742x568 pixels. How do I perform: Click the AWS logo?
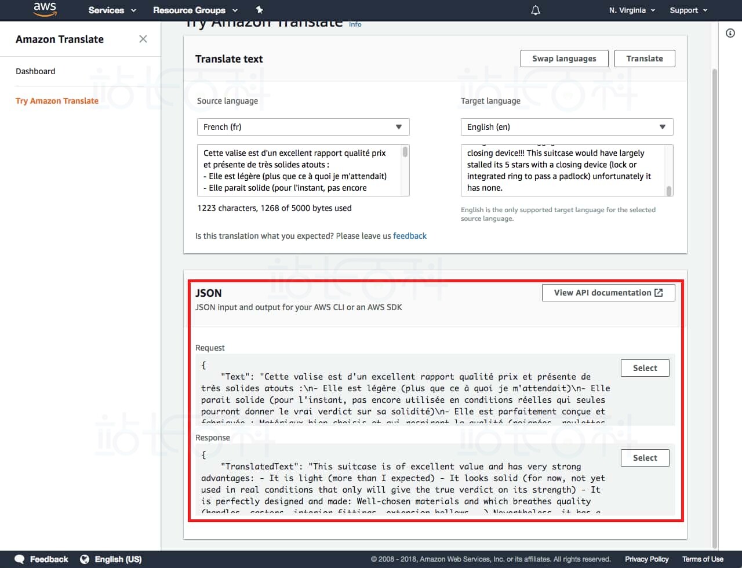tap(45, 9)
